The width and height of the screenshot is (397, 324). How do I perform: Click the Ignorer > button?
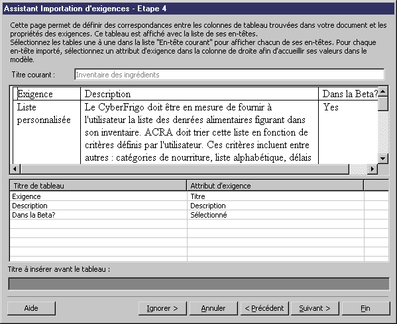(x=162, y=308)
